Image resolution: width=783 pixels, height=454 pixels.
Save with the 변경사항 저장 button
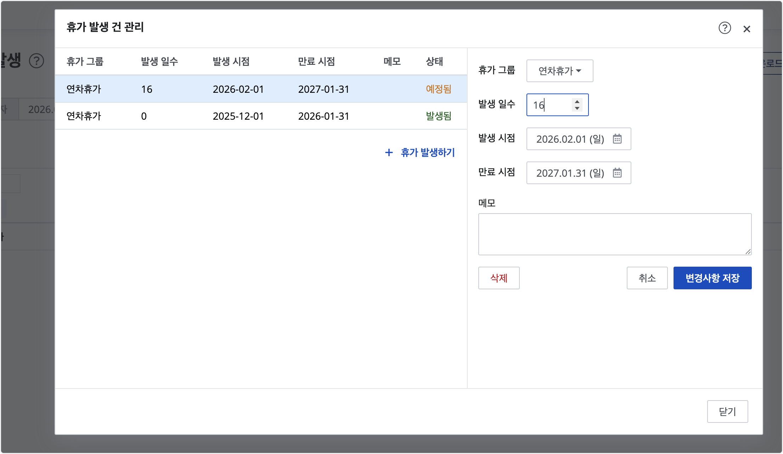712,278
